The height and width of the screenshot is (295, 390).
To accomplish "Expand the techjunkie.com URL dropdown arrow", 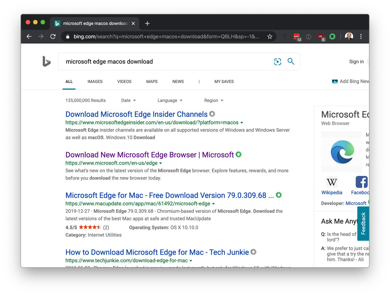I will pos(191,261).
